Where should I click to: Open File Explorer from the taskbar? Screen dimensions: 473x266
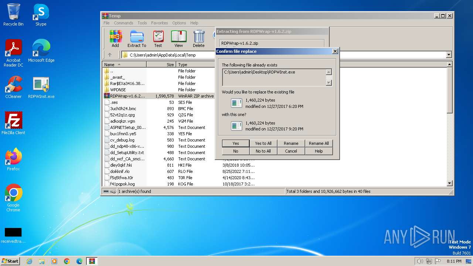click(x=42, y=261)
